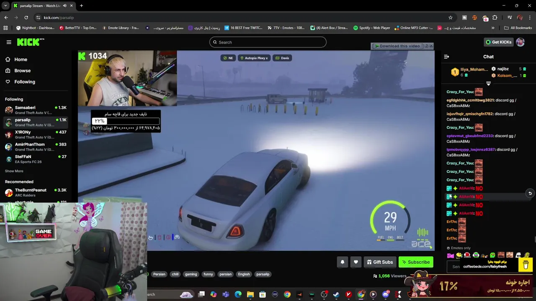Click the green Subscribe button
This screenshot has height=301, width=536.
coord(416,262)
